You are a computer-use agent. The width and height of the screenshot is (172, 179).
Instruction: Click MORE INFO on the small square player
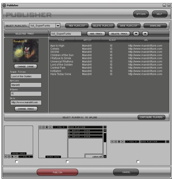19,154
